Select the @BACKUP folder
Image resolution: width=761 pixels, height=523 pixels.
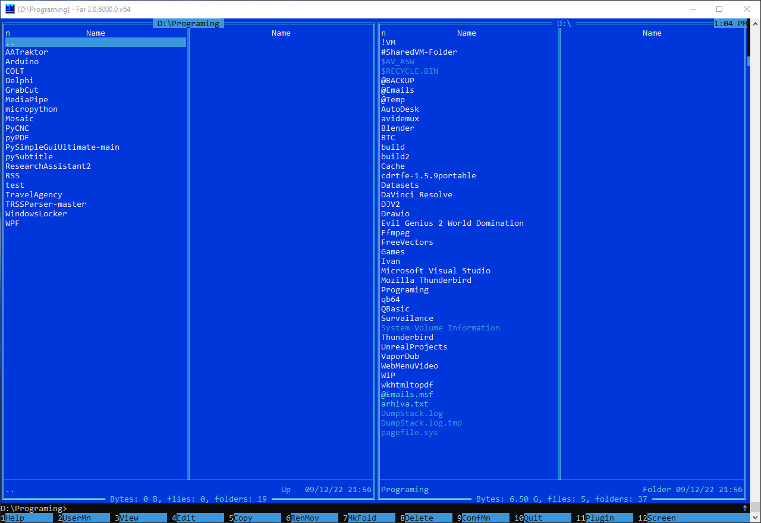coord(398,80)
